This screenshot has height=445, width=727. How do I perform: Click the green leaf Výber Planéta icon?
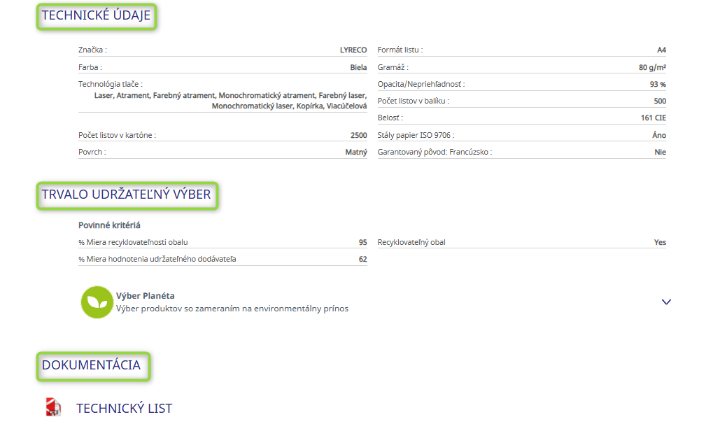[x=97, y=302]
